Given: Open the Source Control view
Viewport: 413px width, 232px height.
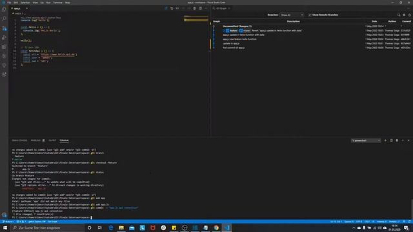Looking at the screenshot, I should click(5, 28).
